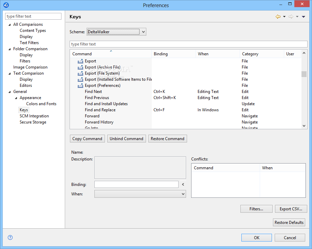Click the binding insert special key arrow
This screenshot has width=312, height=249.
183,185
